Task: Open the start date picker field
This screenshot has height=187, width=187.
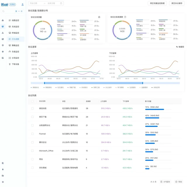Action: pyautogui.click(x=36, y=3)
